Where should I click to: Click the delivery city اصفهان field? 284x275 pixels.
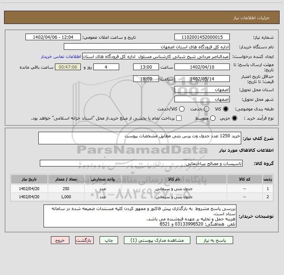202,99
